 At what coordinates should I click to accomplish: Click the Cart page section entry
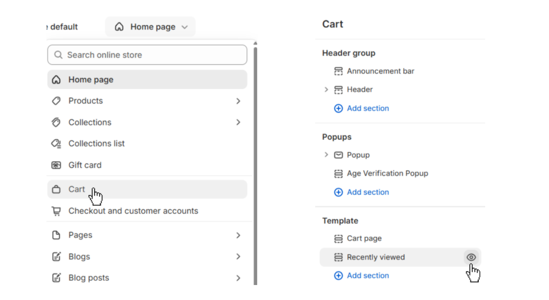pos(364,238)
